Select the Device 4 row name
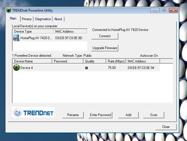The height and width of the screenshot is (141, 187). [x=26, y=68]
